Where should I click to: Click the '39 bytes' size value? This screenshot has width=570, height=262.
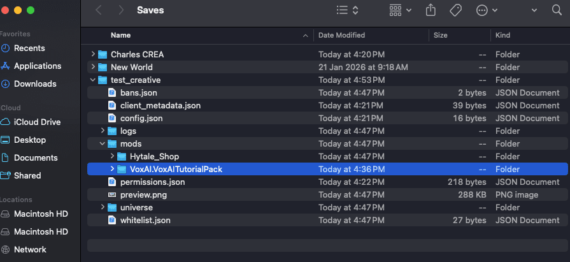[469, 106]
